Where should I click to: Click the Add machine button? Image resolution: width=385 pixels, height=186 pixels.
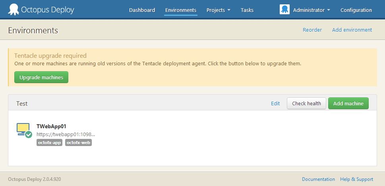348,104
